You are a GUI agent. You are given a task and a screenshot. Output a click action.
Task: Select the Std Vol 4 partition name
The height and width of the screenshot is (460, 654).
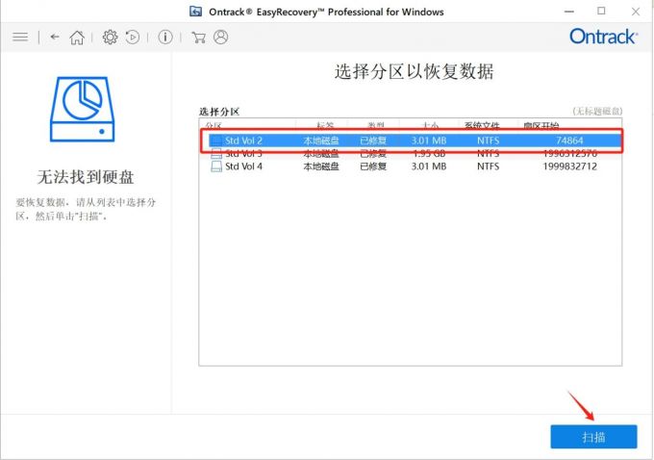[x=243, y=166]
